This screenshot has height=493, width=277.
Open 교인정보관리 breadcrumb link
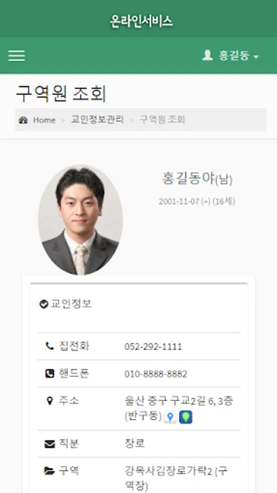(x=97, y=120)
